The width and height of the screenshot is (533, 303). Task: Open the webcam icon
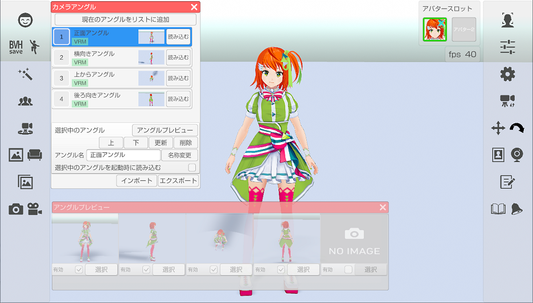tap(517, 155)
